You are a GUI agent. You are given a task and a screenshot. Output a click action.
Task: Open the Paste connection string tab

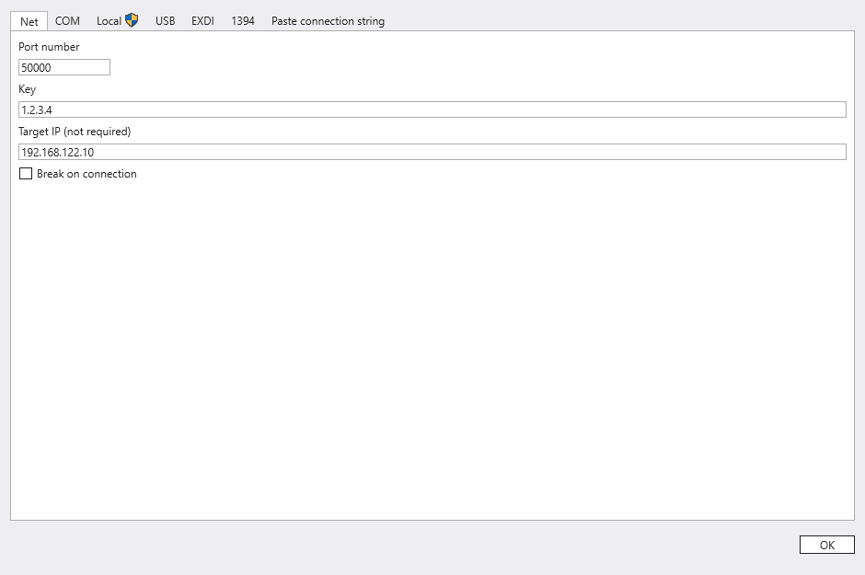pyautogui.click(x=328, y=21)
